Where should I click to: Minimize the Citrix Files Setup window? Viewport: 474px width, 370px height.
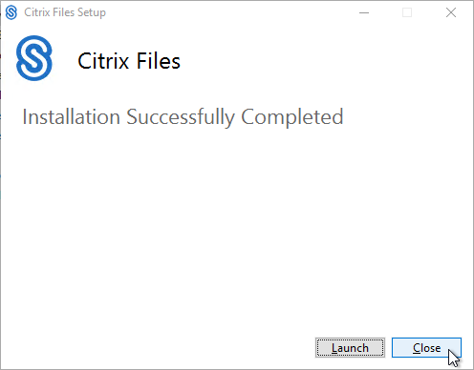pyautogui.click(x=364, y=12)
